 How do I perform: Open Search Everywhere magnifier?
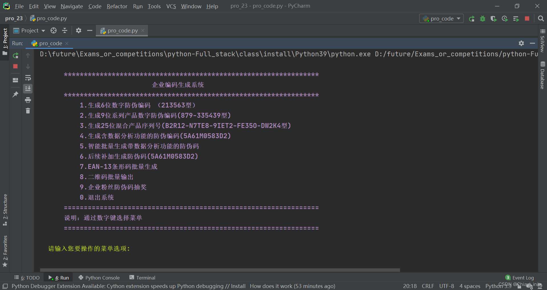(541, 19)
